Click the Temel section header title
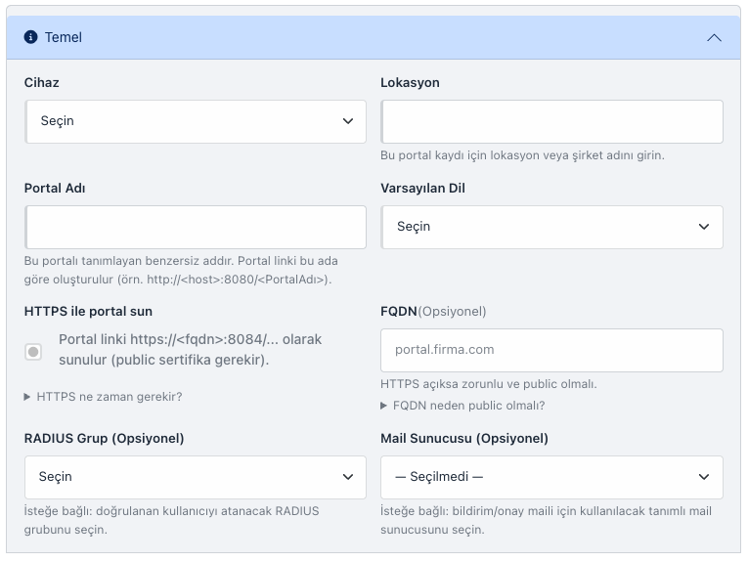Screen dimensions: 748x562 (x=63, y=37)
